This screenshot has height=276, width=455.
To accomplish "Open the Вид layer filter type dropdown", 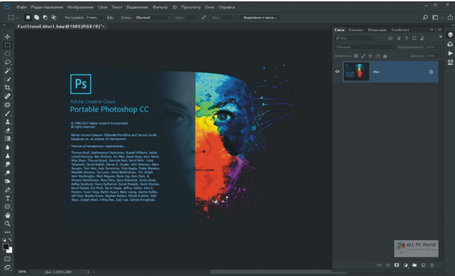I will [354, 38].
